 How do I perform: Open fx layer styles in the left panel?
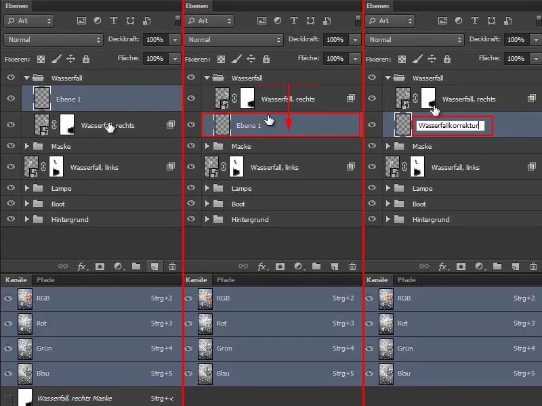[82, 266]
